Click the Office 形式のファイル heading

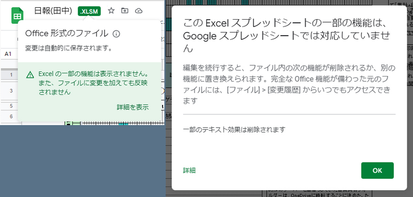coord(67,34)
